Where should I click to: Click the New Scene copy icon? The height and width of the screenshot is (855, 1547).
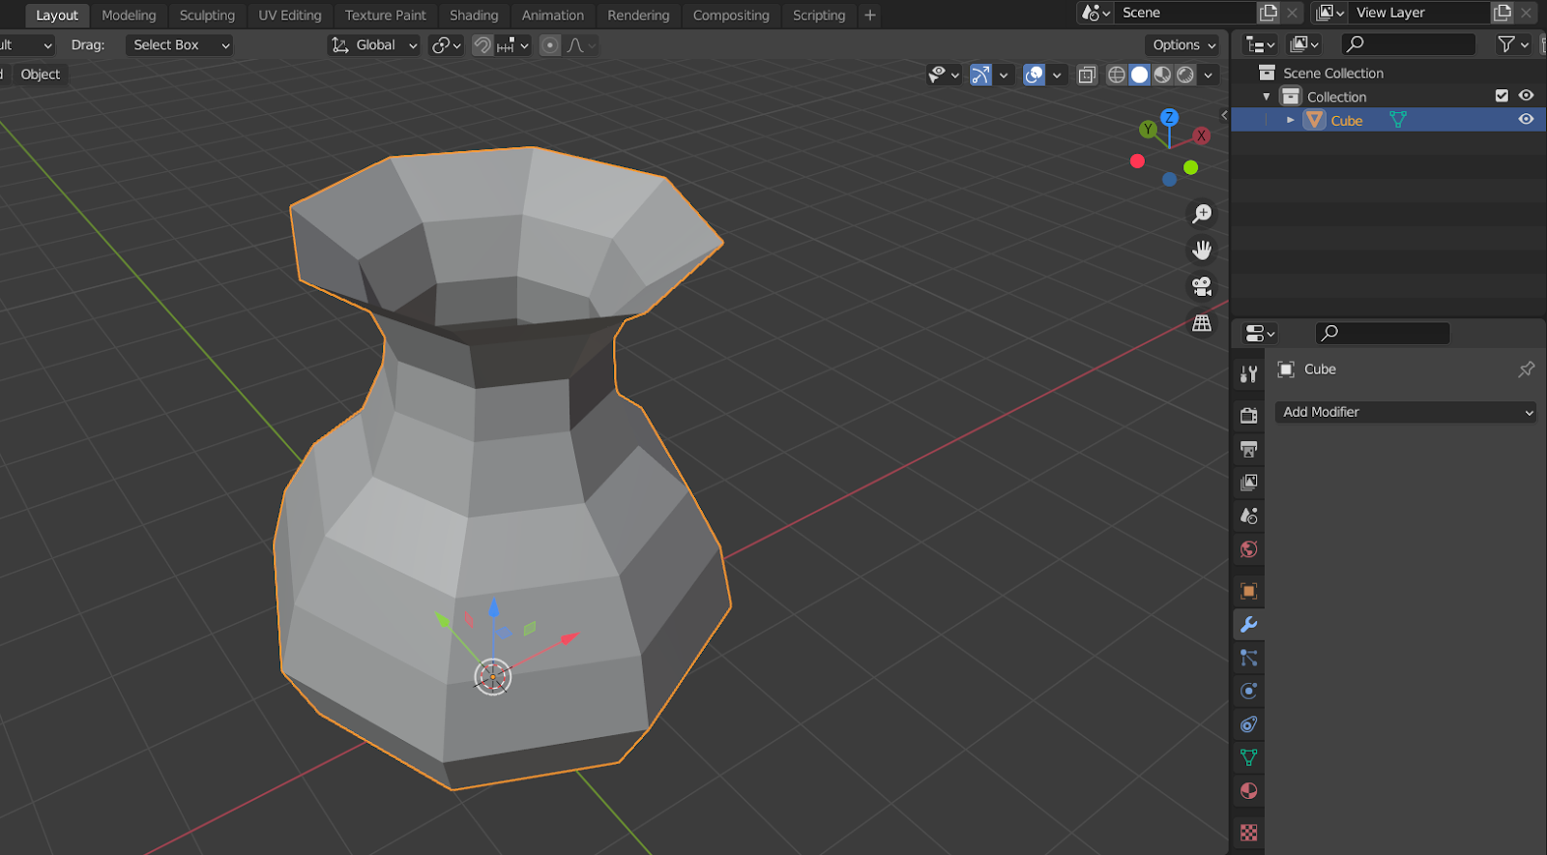(x=1268, y=13)
